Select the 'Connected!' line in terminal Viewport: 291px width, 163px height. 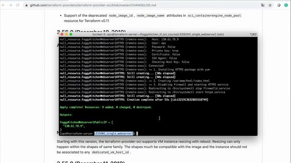click(x=112, y=66)
